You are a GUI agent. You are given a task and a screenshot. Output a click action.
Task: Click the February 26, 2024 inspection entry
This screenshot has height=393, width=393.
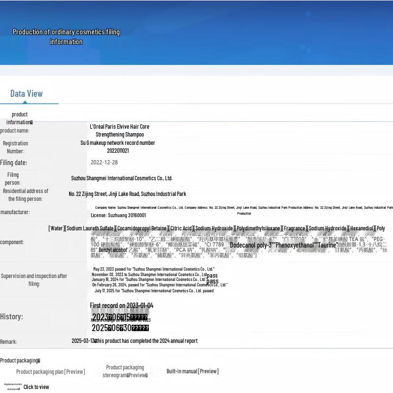[x=159, y=285]
